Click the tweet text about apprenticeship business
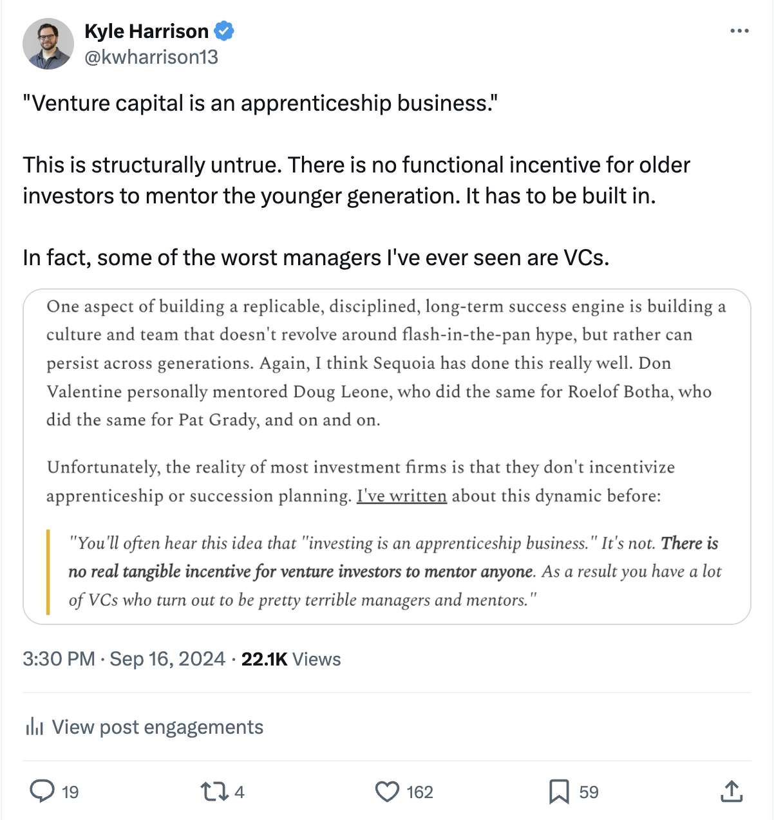 [x=260, y=103]
